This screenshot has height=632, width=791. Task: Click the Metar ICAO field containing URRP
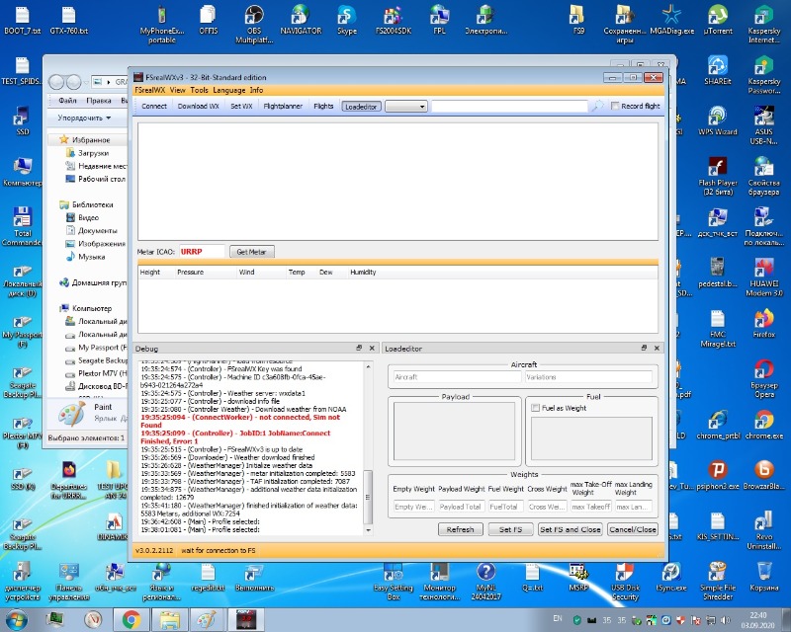(x=202, y=252)
